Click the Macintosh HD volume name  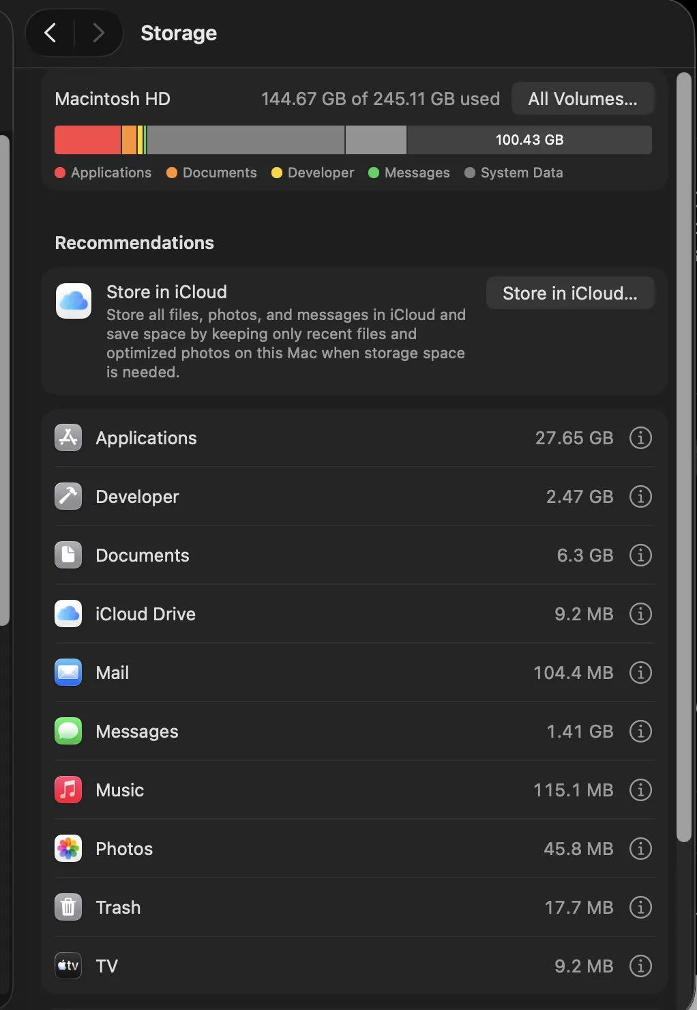tap(113, 99)
